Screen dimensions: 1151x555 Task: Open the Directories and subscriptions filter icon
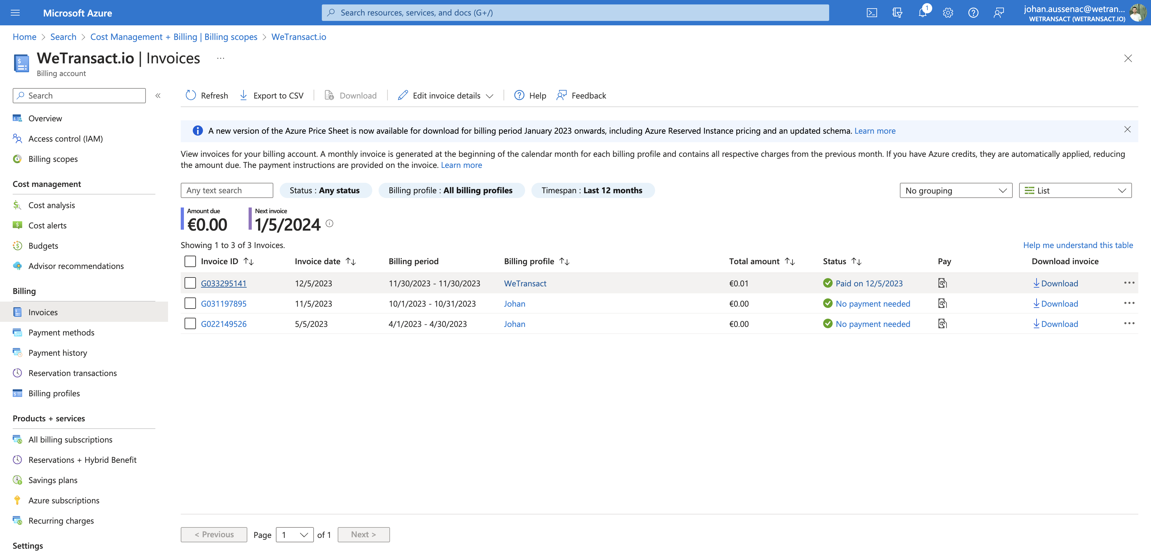click(897, 13)
